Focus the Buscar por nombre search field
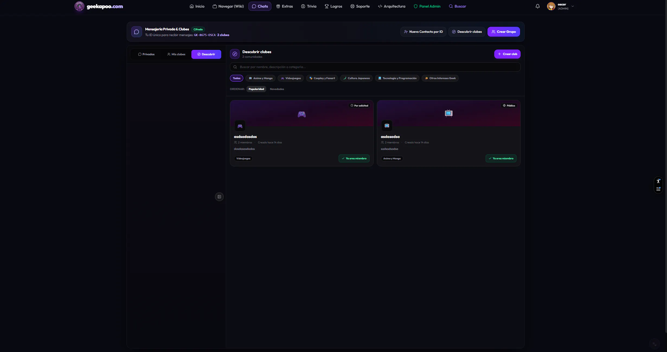Screen dimensions: 667x352 [375, 67]
